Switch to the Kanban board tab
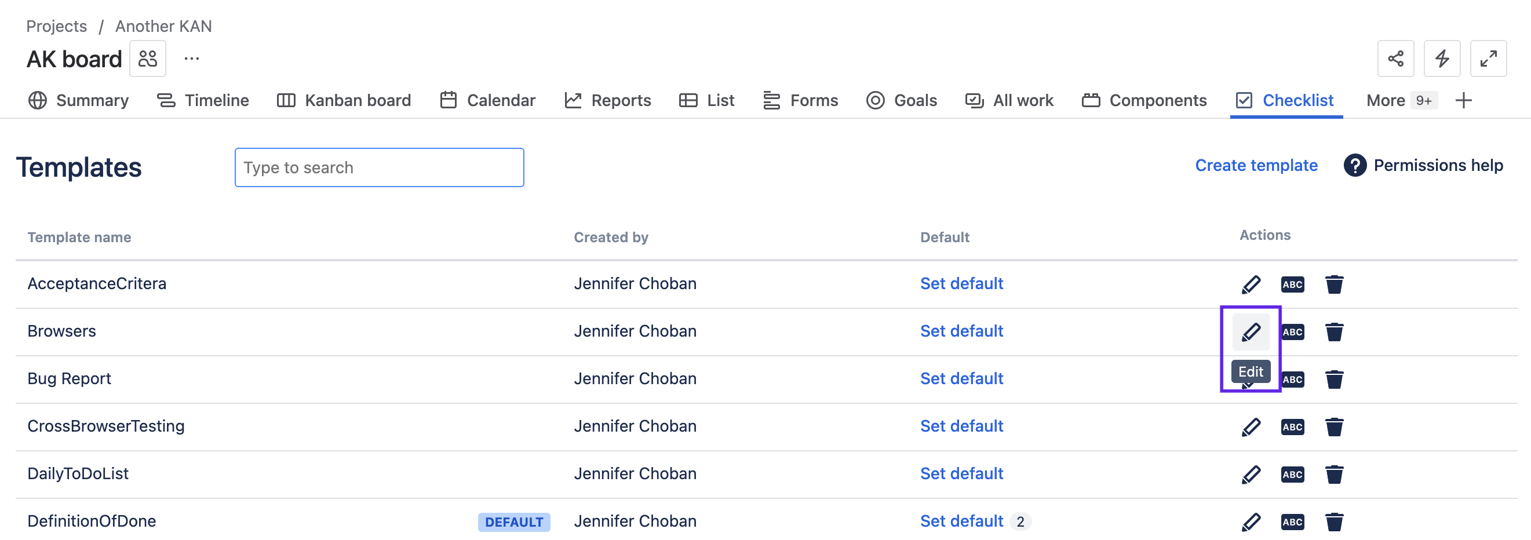The width and height of the screenshot is (1531, 540). point(344,100)
